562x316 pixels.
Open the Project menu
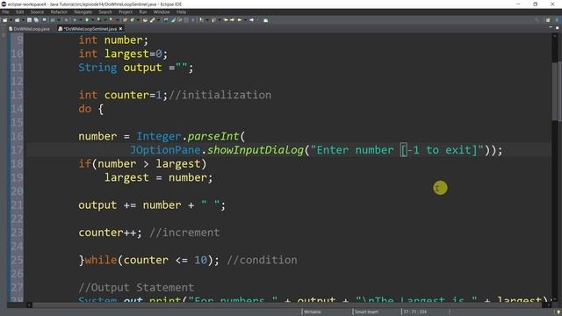(126, 11)
